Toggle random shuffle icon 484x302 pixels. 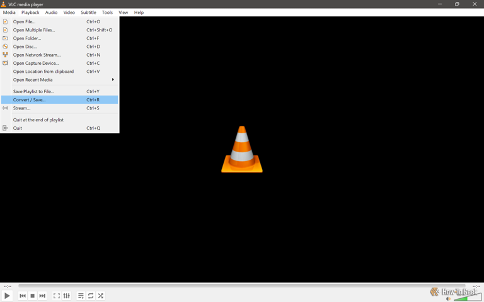(x=101, y=296)
